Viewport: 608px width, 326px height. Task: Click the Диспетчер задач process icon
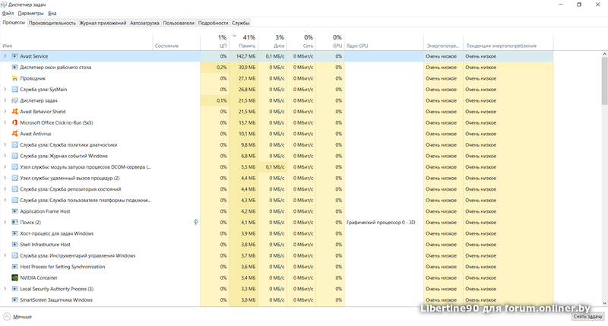14,100
